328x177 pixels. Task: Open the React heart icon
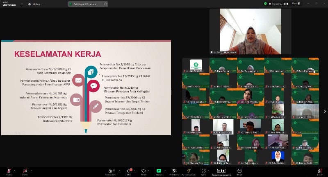pyautogui.click(x=143, y=172)
